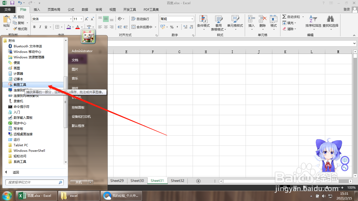The image size is (358, 201).
Task: Launch 画图 paint program
Action: click(x=17, y=68)
